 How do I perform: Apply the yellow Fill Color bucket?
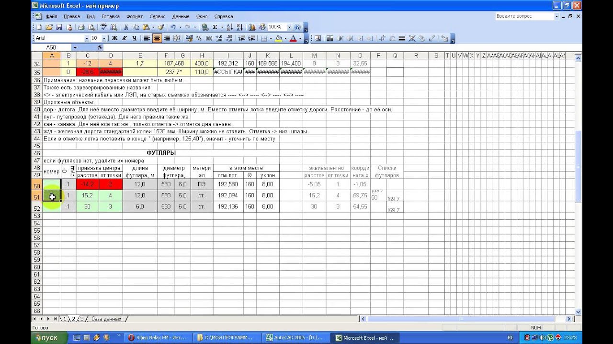click(279, 38)
